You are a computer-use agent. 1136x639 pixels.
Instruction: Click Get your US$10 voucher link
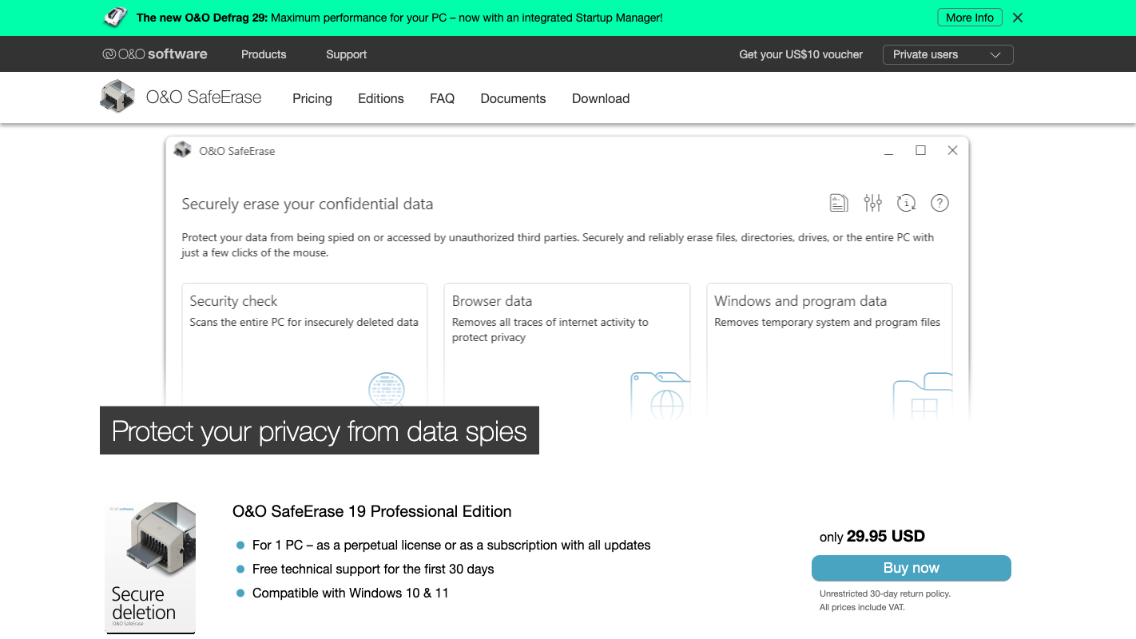tap(800, 54)
